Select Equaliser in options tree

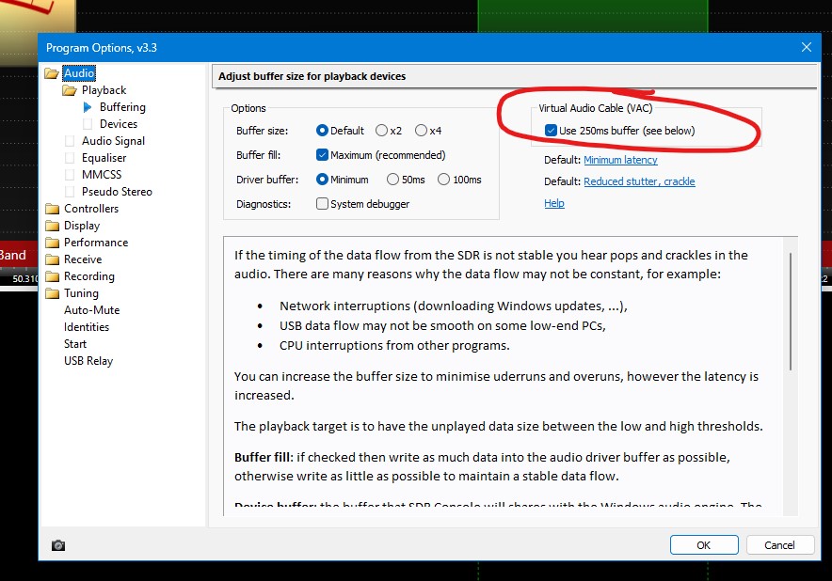pyautogui.click(x=104, y=158)
